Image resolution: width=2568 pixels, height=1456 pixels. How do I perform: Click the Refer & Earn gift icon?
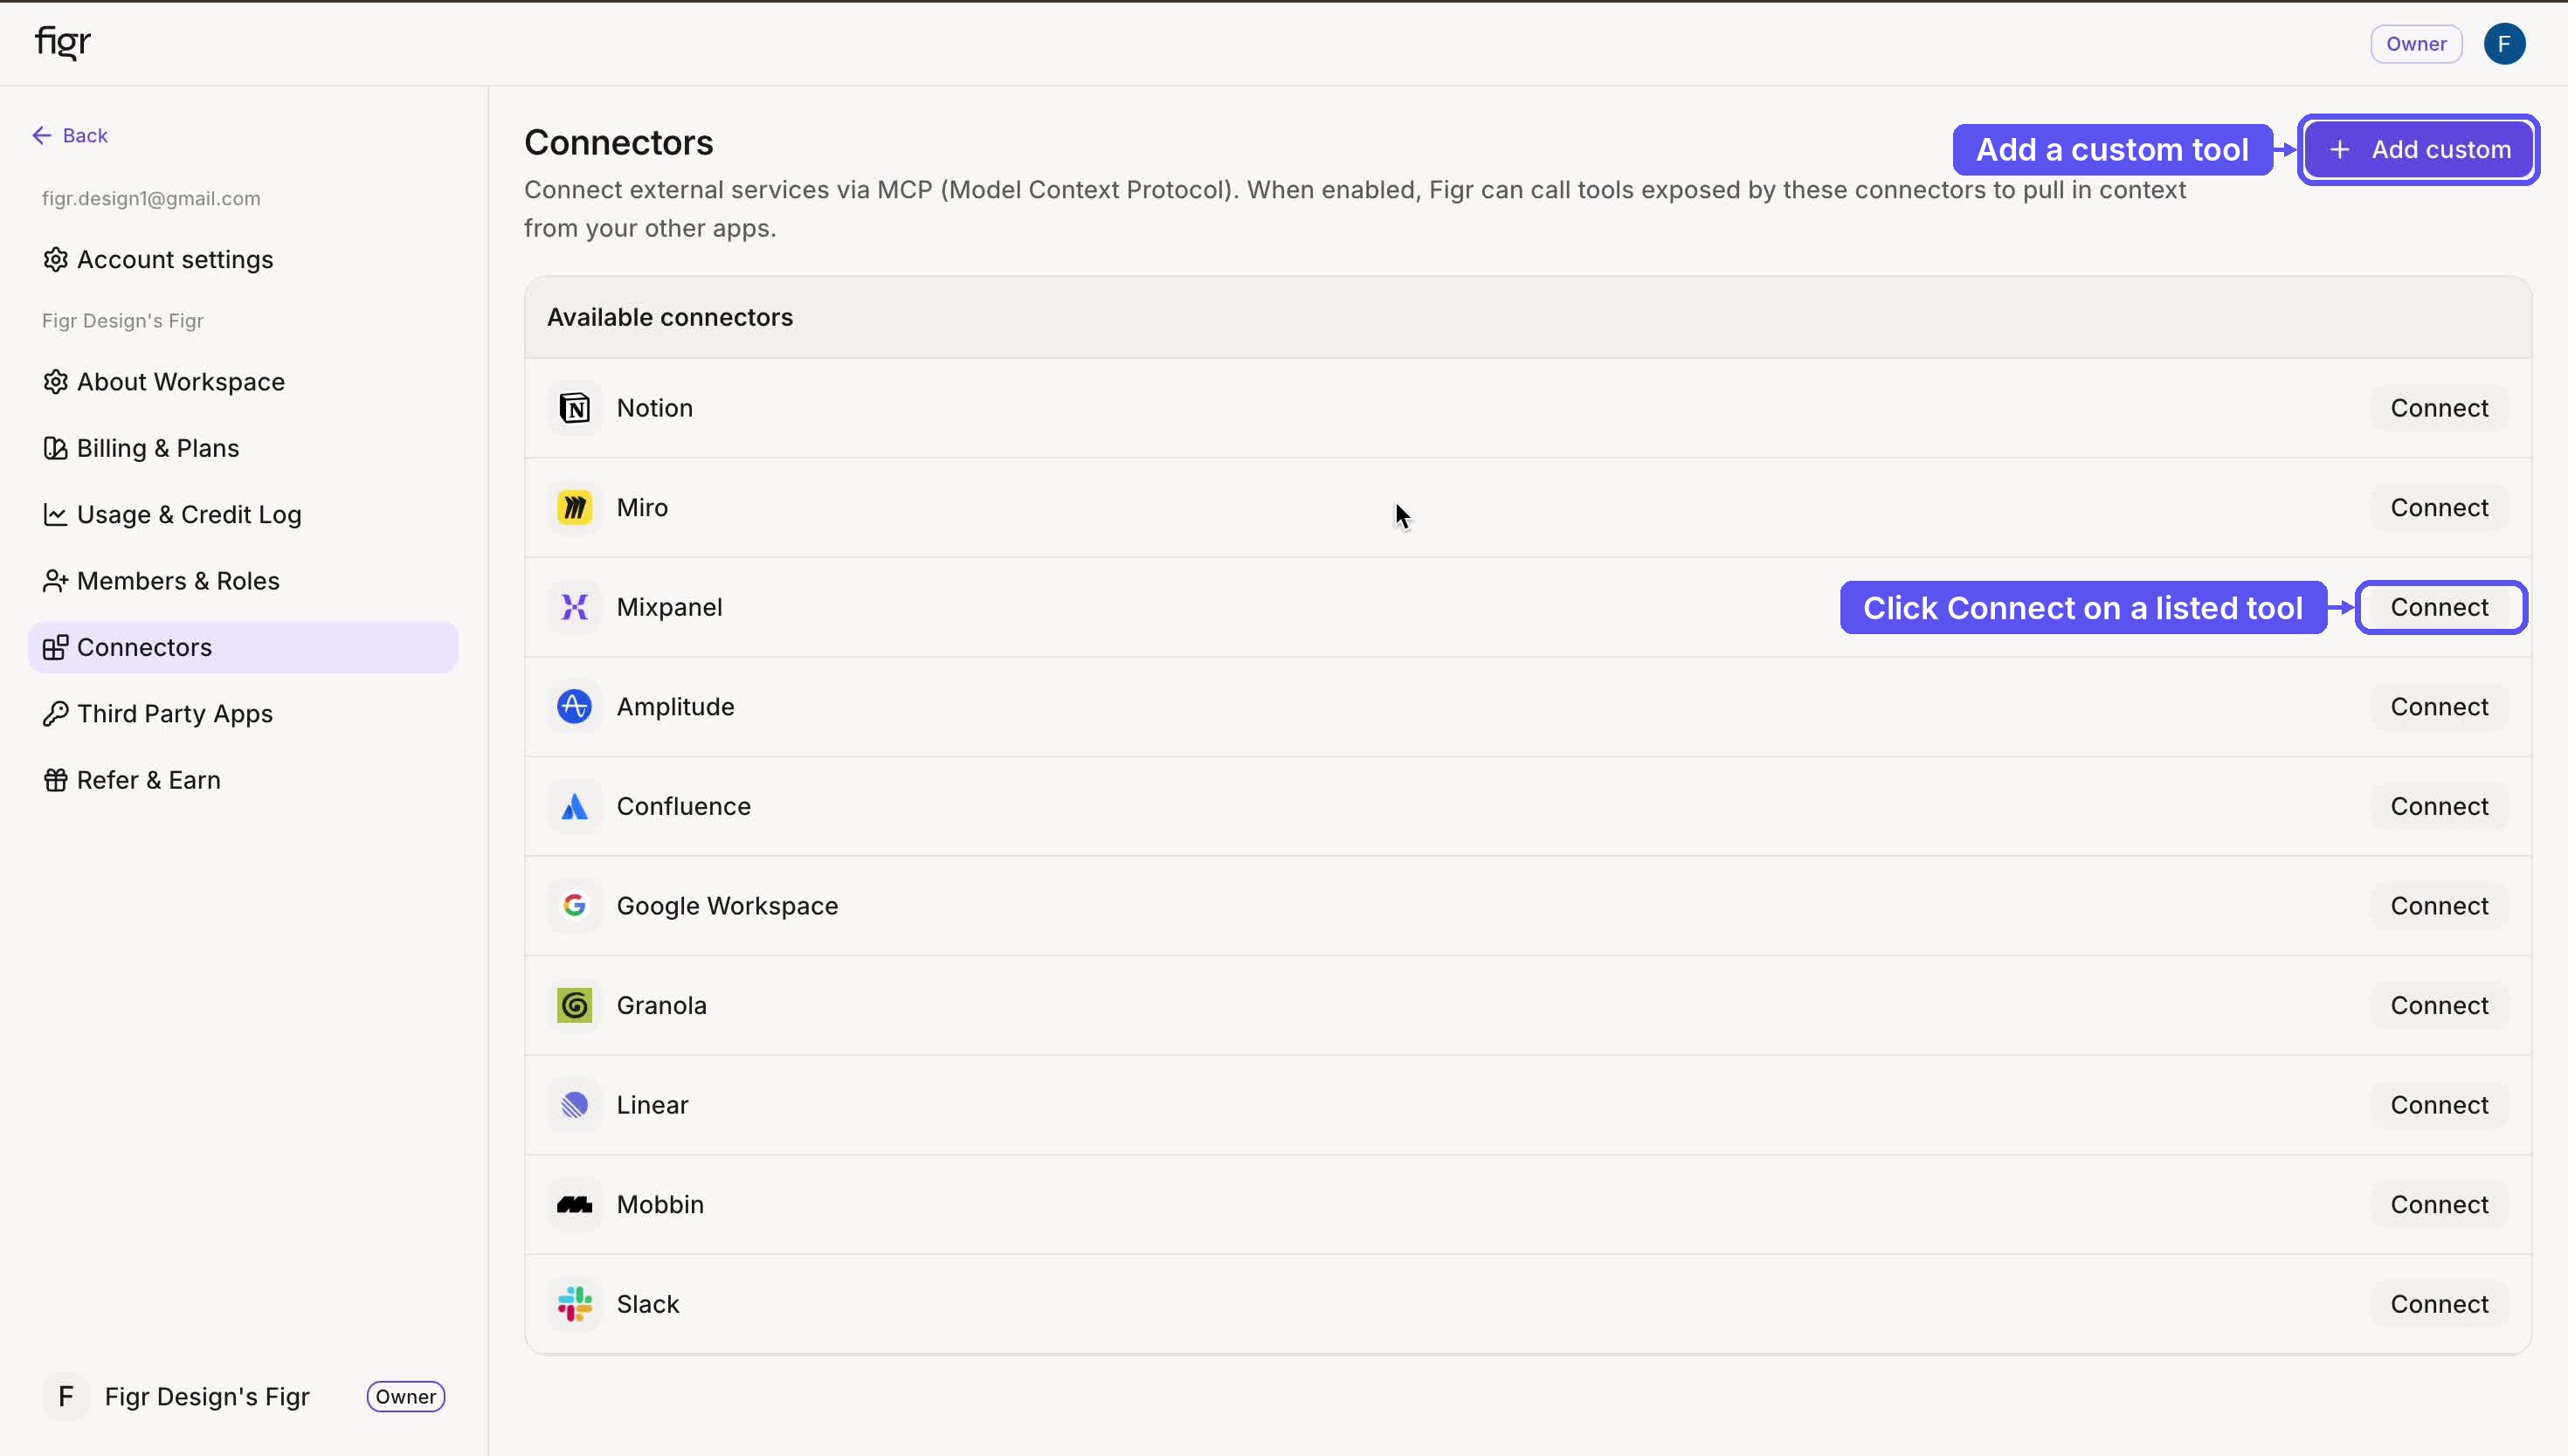point(55,780)
